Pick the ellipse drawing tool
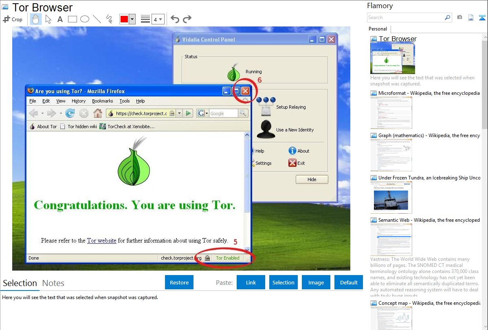Image resolution: width=488 pixels, height=330 pixels. 85,19
